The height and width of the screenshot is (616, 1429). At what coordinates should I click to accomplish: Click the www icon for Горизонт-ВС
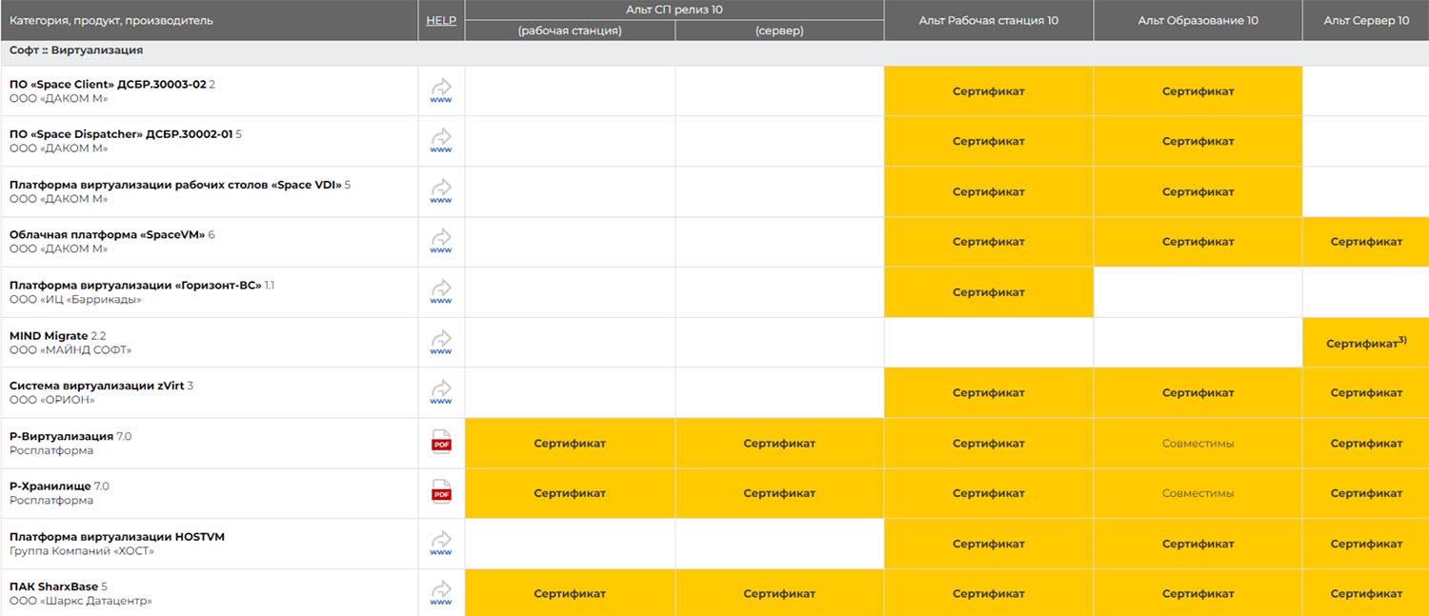(x=441, y=292)
